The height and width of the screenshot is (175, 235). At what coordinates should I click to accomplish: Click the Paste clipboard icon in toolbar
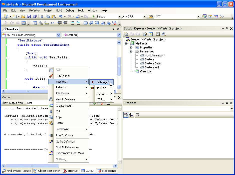tap(53, 16)
